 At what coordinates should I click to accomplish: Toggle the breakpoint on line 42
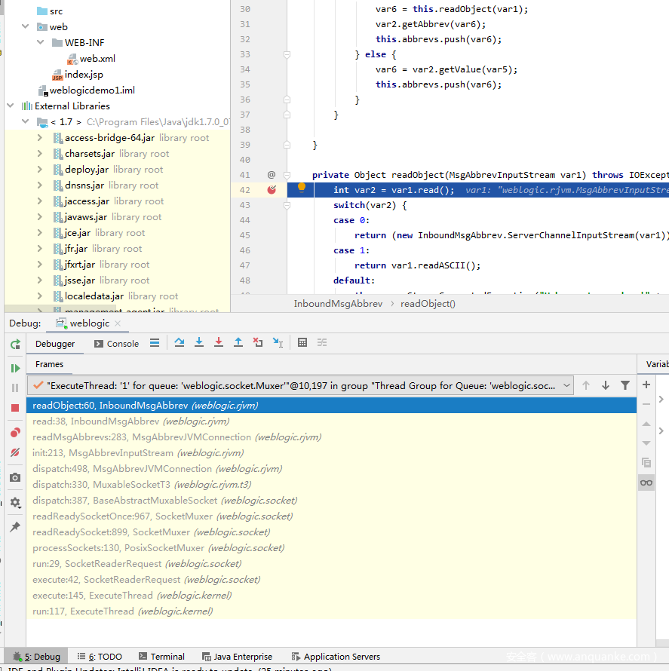click(x=272, y=190)
